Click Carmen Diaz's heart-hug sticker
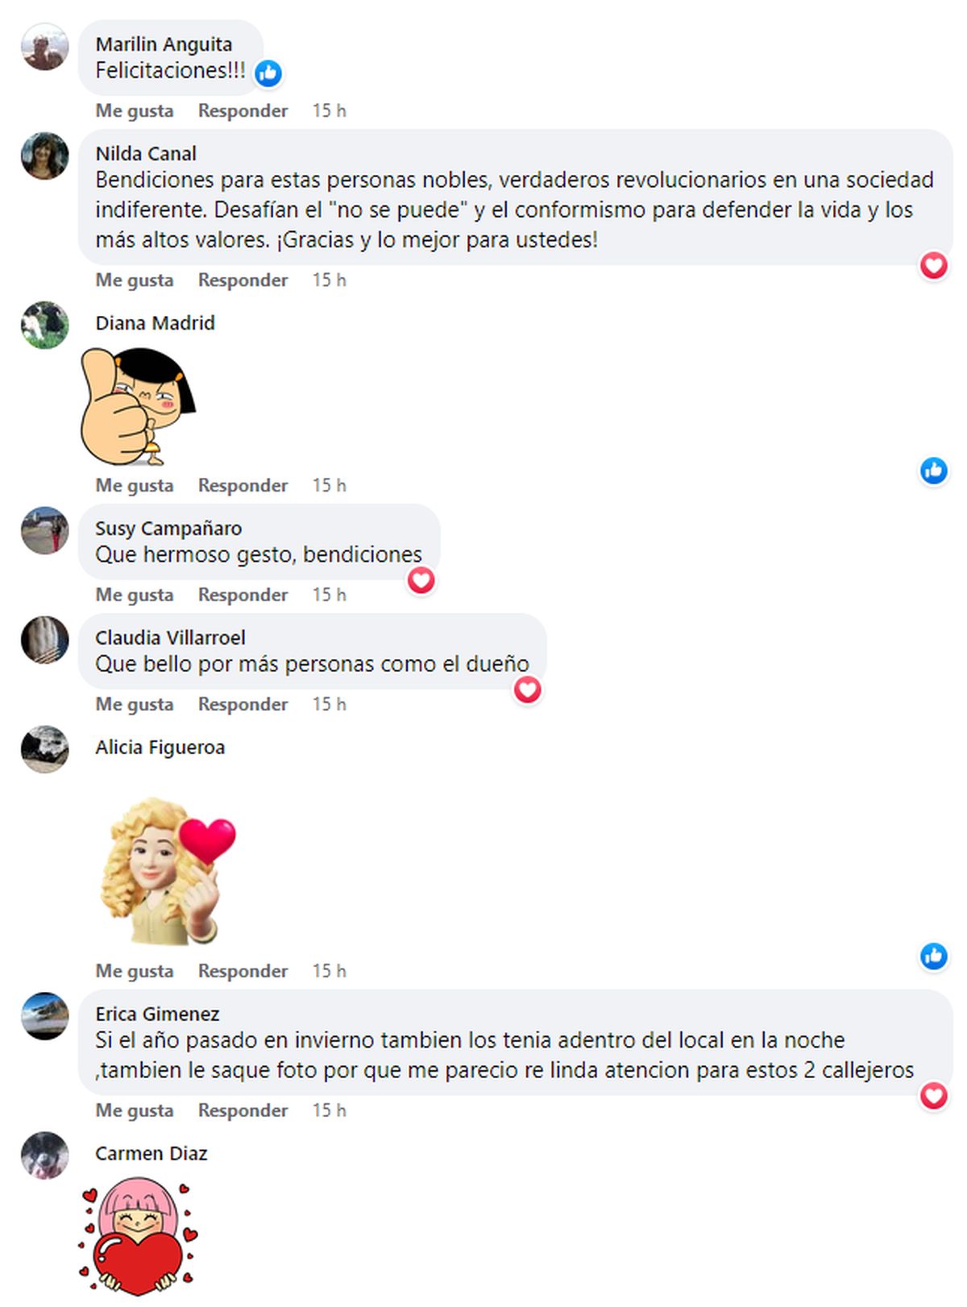The image size is (967, 1307). 139,1236
